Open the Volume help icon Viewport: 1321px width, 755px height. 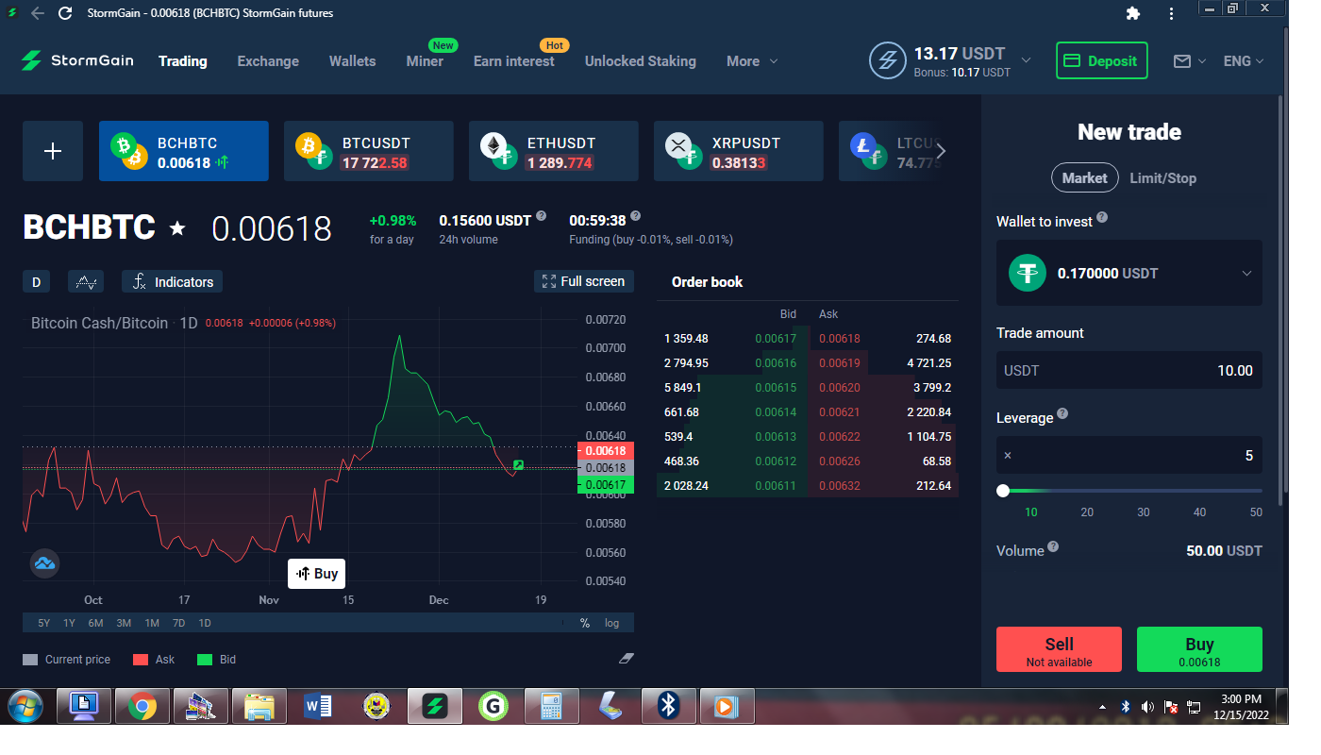1053,546
